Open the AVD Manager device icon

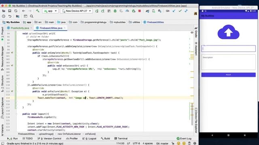click(153, 11)
